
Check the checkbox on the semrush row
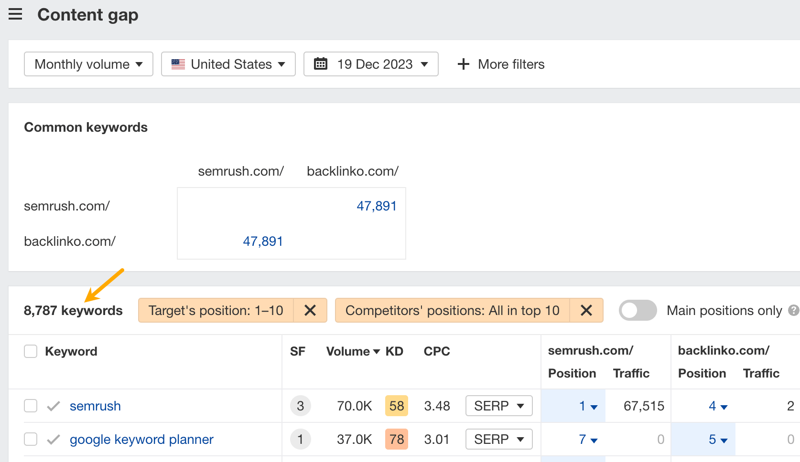point(30,405)
